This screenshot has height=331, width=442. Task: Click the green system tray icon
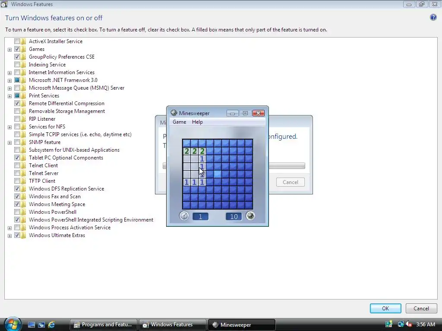(389, 324)
